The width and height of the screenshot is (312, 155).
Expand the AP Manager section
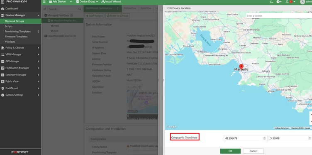tap(39, 62)
